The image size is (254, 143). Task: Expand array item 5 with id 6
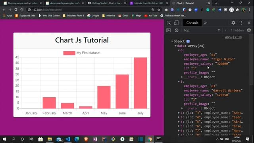pos(179,126)
